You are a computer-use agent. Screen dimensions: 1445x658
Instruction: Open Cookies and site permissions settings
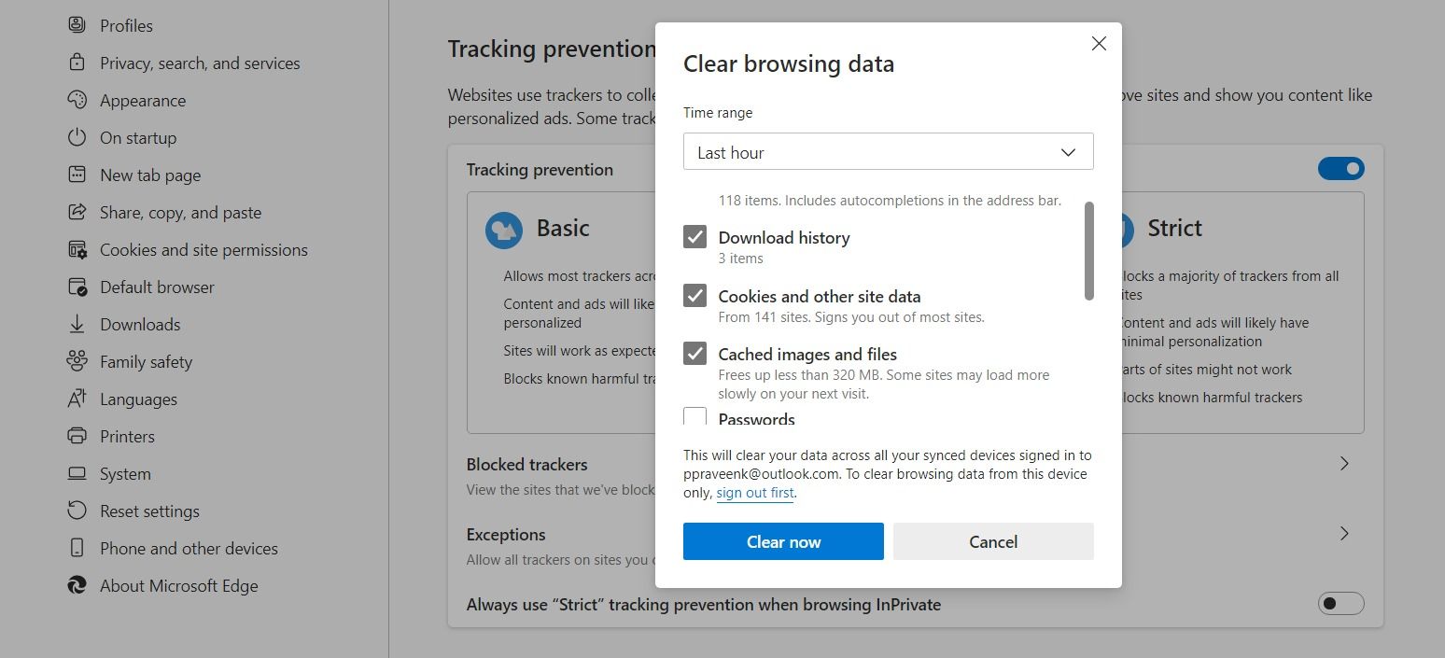[203, 249]
